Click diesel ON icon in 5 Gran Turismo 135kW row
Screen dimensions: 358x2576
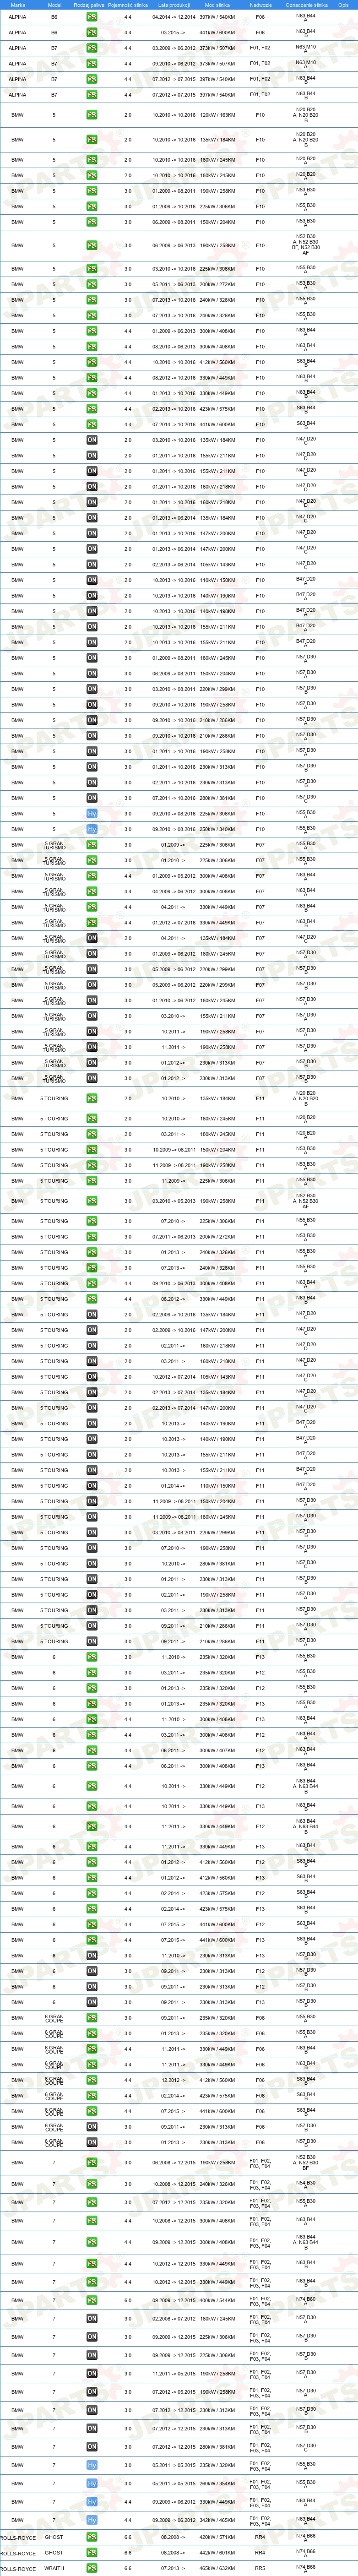click(x=92, y=938)
